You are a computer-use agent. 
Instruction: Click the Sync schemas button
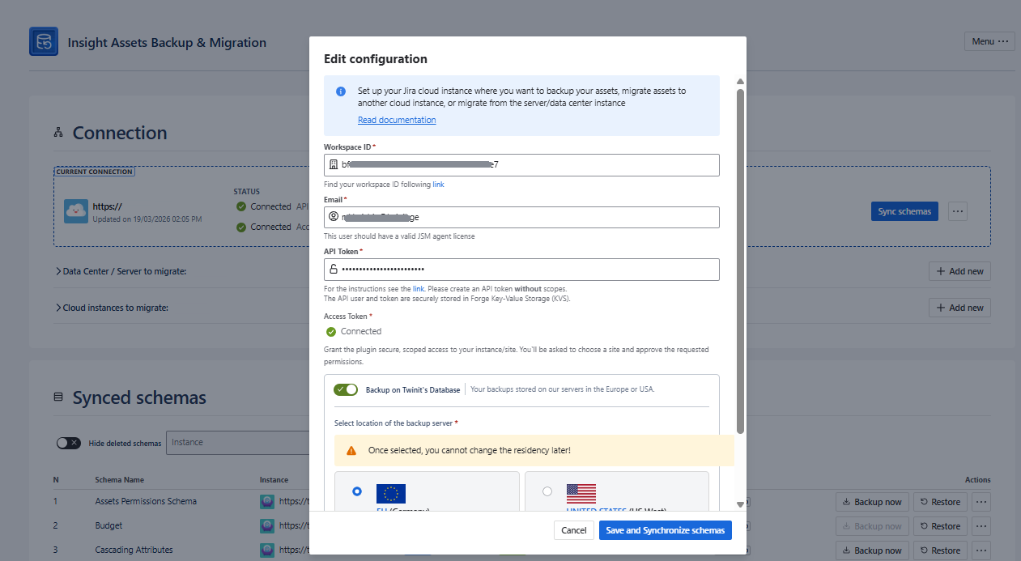click(904, 211)
